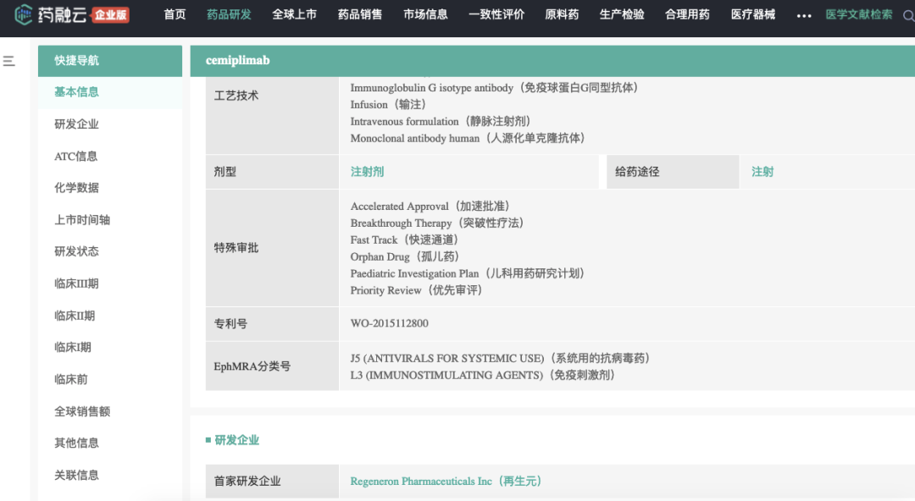This screenshot has height=501, width=915.
Task: Open the 医疗器械 menu
Action: (x=753, y=14)
